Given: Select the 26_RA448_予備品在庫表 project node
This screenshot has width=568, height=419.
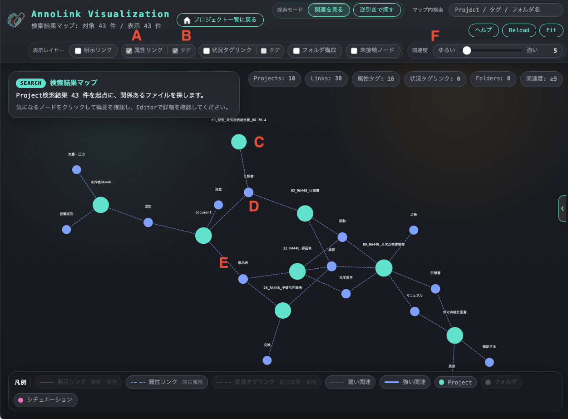Looking at the screenshot, I should 283,311.
